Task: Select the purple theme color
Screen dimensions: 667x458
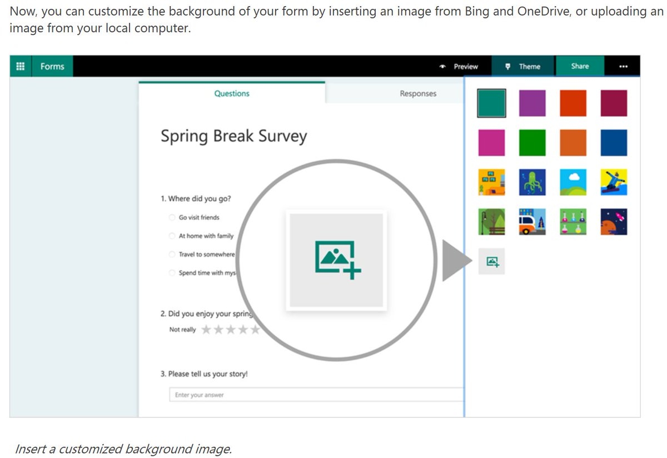Action: click(532, 103)
